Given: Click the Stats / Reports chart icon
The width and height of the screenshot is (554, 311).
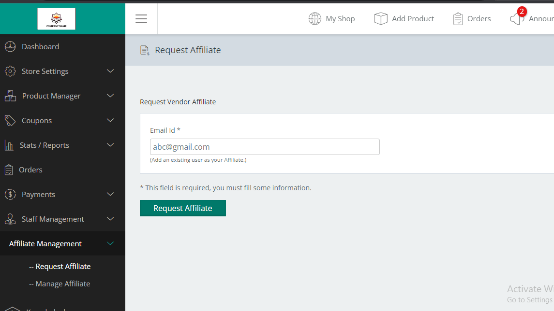Looking at the screenshot, I should pos(11,145).
